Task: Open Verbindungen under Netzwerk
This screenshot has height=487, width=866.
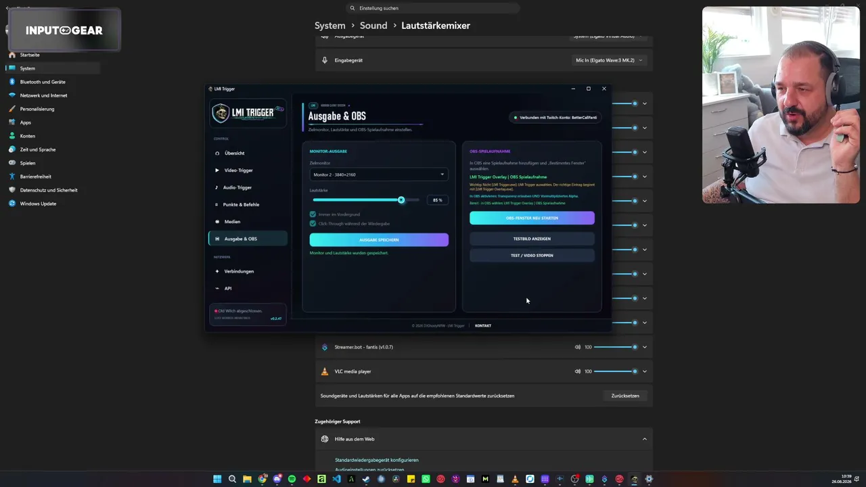Action: pos(248,271)
